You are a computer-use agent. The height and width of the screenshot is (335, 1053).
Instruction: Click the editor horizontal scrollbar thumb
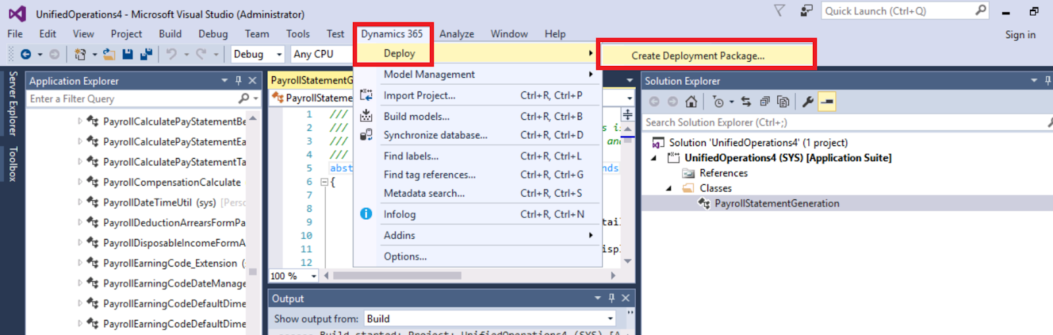(x=397, y=275)
